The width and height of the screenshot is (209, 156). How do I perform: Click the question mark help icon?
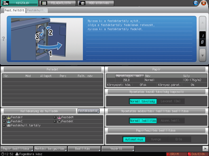[x=4, y=39]
